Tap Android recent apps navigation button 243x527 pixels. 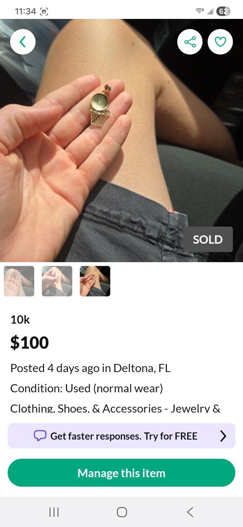pyautogui.click(x=54, y=512)
